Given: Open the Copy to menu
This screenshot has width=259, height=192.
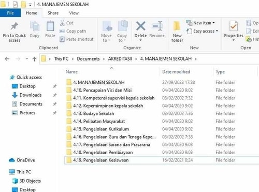Looking at the screenshot, I should [x=122, y=32].
